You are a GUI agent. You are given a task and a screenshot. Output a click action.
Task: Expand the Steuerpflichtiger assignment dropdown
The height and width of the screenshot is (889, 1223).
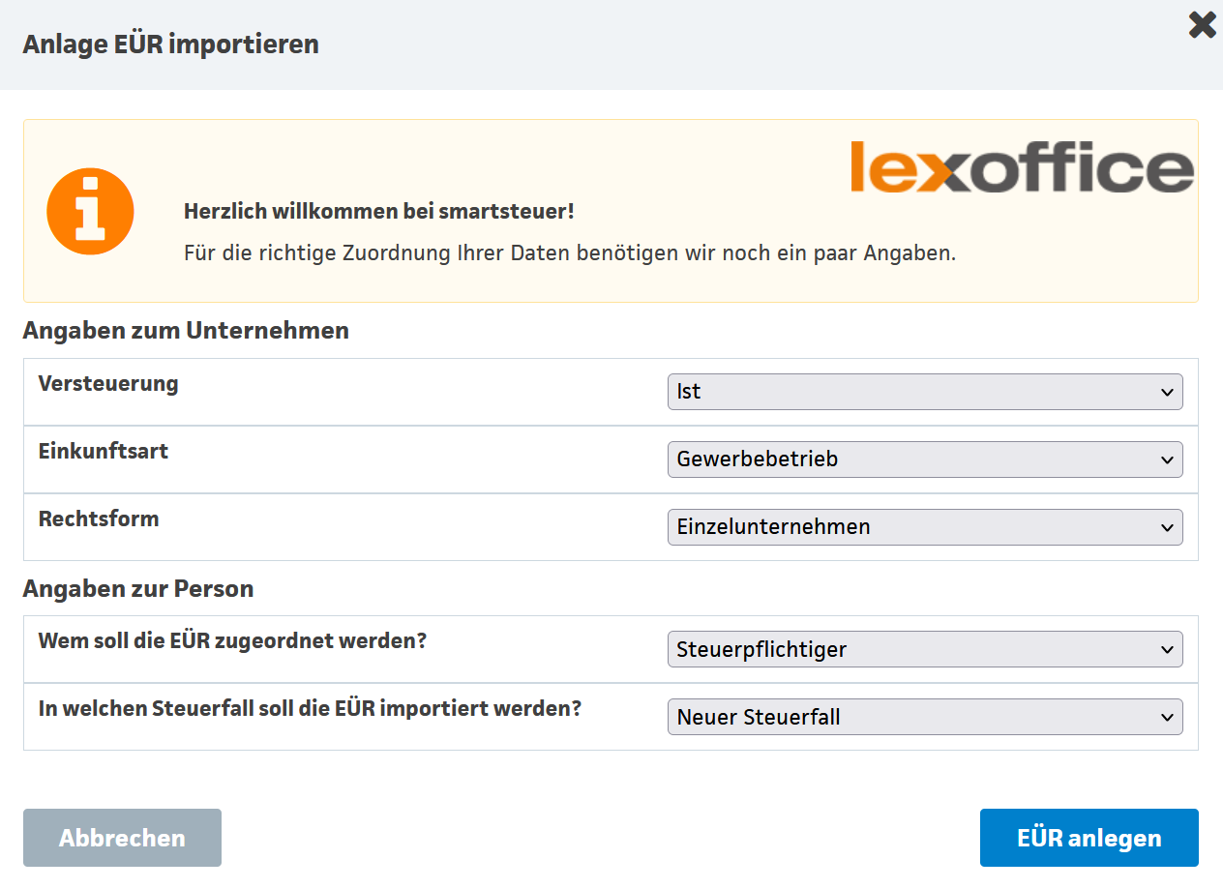[x=924, y=650]
